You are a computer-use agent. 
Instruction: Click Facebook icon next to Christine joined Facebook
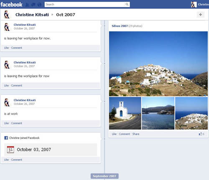(6, 138)
